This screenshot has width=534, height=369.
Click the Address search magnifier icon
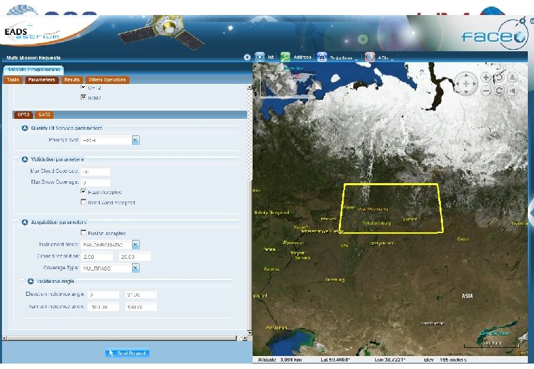285,57
